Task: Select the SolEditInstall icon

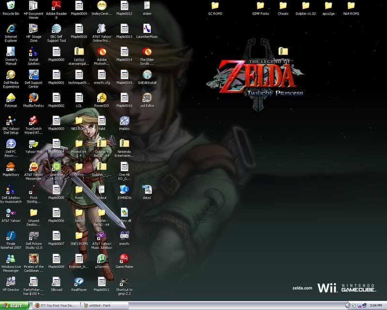Action: (147, 75)
